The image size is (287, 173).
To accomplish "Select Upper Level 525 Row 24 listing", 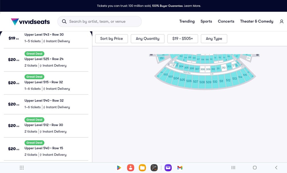I will coord(46,60).
